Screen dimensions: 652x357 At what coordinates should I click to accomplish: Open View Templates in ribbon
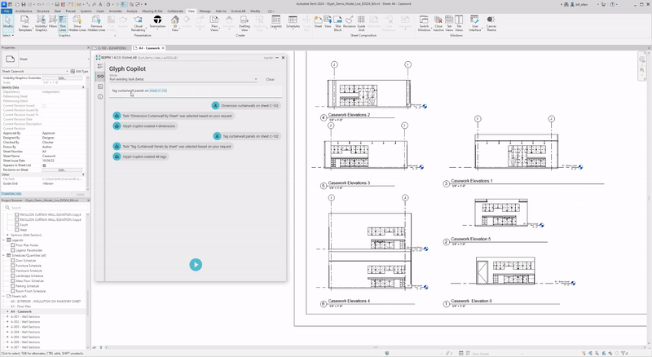[x=25, y=24]
